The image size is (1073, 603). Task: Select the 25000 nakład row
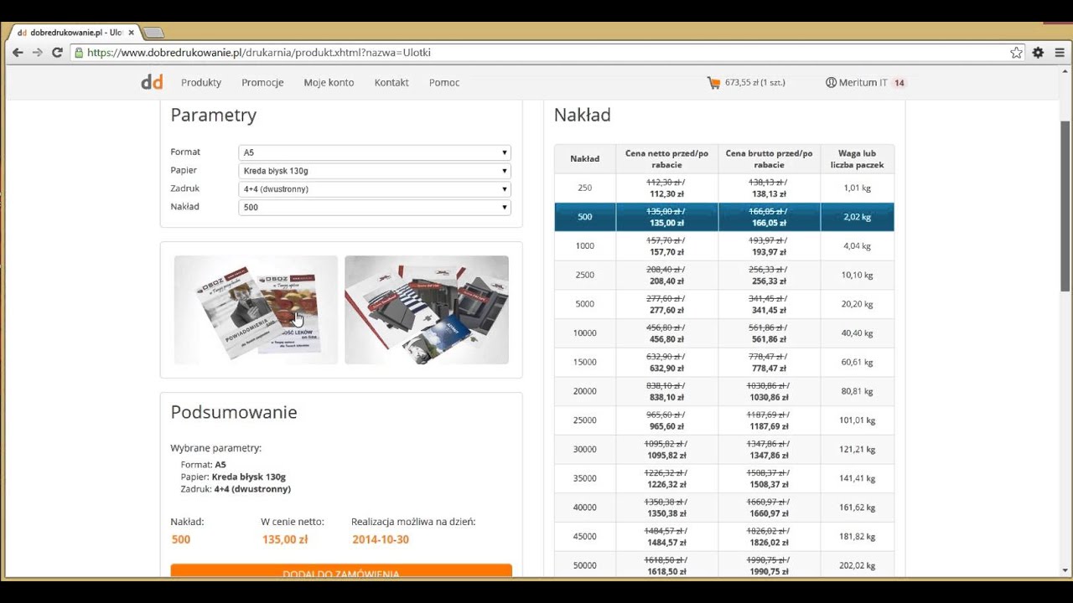724,420
